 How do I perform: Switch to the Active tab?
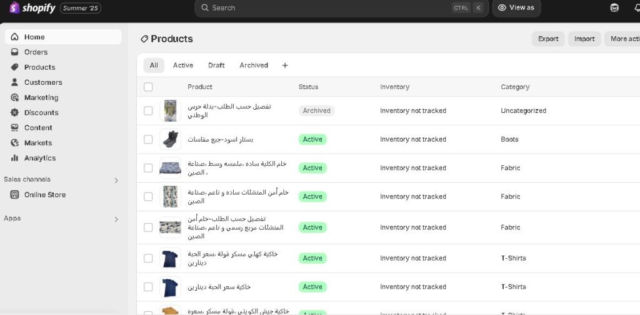point(183,65)
